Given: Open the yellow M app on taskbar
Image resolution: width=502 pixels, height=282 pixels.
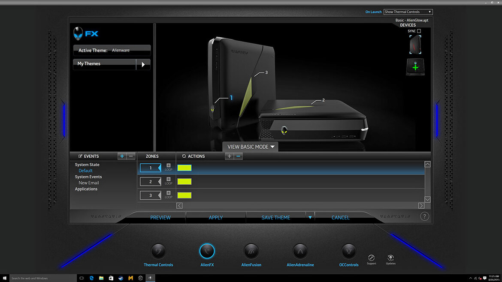Looking at the screenshot, I should point(130,278).
